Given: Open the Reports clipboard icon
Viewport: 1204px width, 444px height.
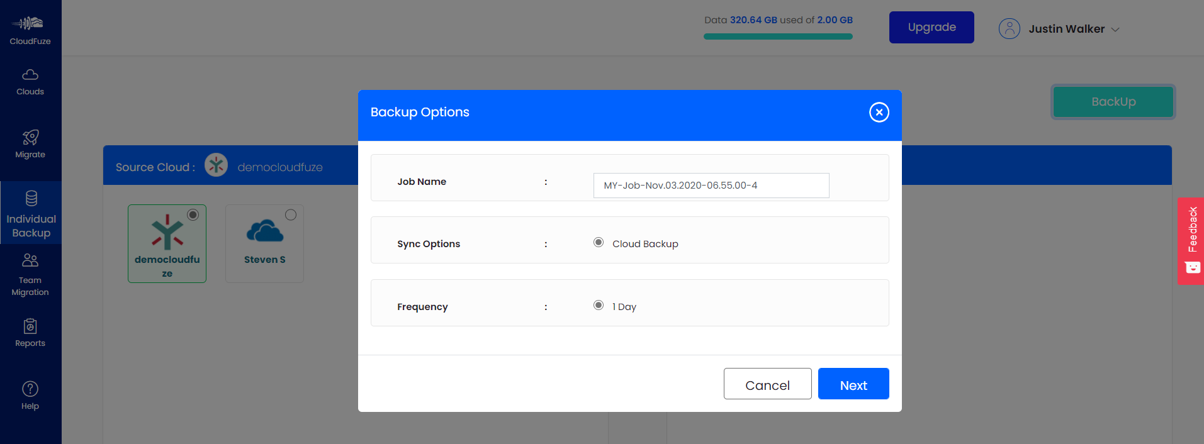Looking at the screenshot, I should click(30, 326).
